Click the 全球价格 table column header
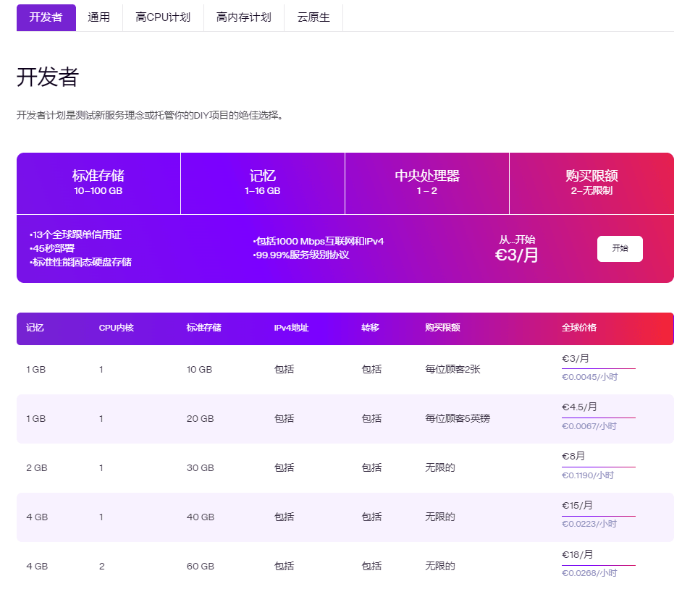 click(x=579, y=328)
